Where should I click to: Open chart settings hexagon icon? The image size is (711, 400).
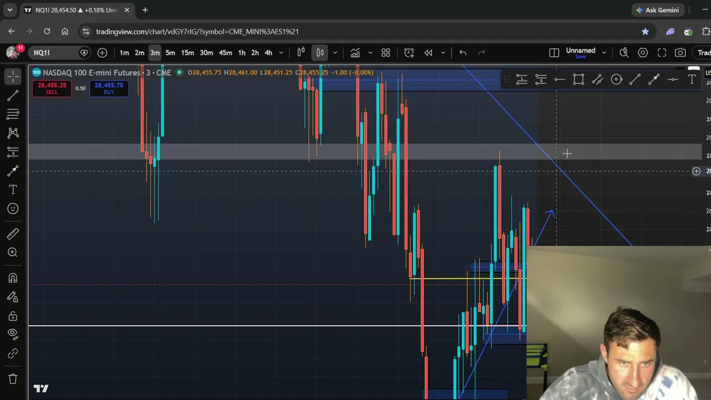pos(643,53)
